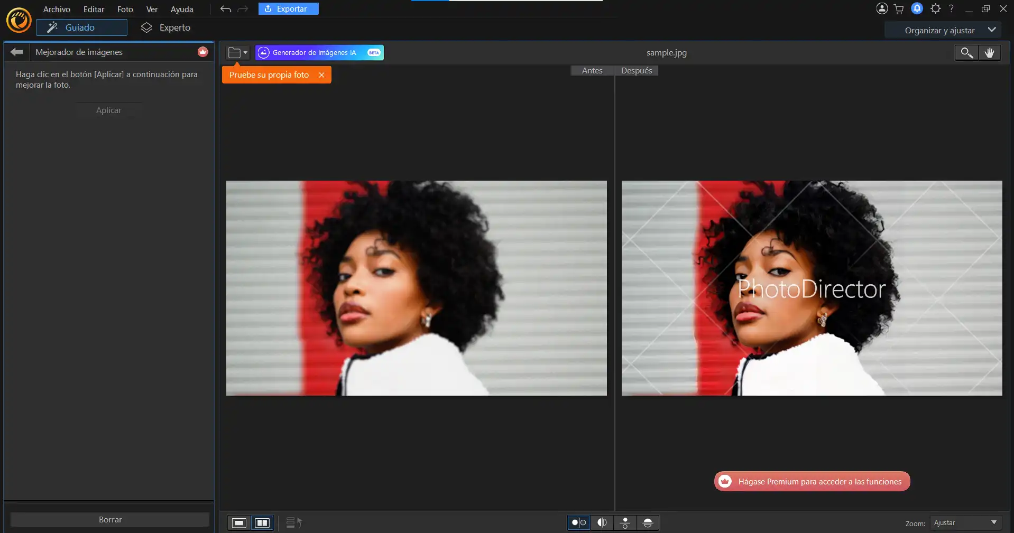
Task: Click the sample.jpg file name
Action: [x=667, y=53]
